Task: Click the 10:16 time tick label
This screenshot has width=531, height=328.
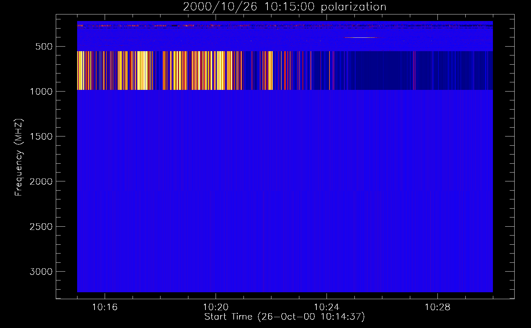Action: [x=105, y=307]
